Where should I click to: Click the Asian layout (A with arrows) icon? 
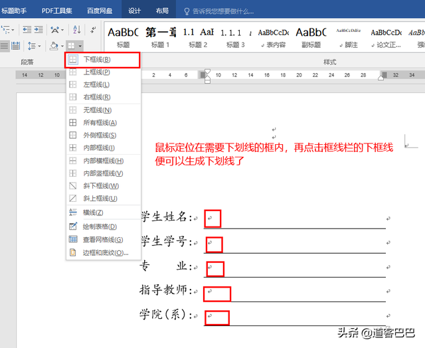55,30
